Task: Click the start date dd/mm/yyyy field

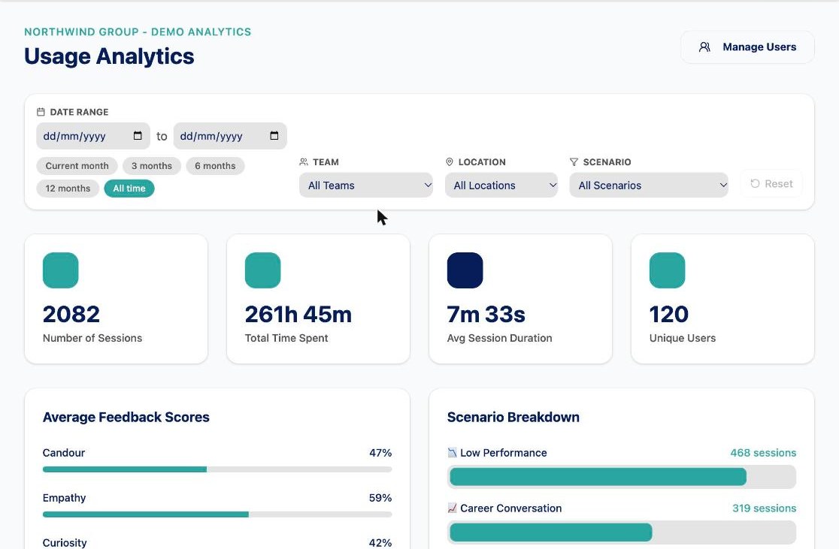Action: coord(93,136)
